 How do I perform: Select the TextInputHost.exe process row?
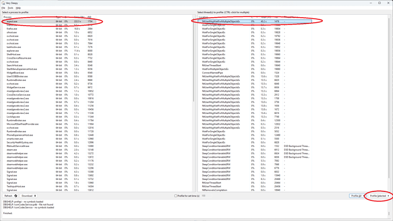(x=50, y=186)
